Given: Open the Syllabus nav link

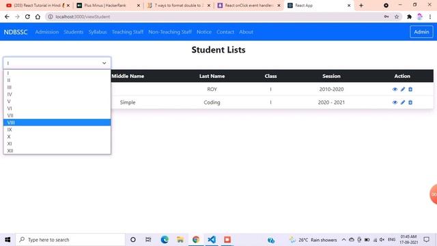Looking at the screenshot, I should [x=98, y=32].
